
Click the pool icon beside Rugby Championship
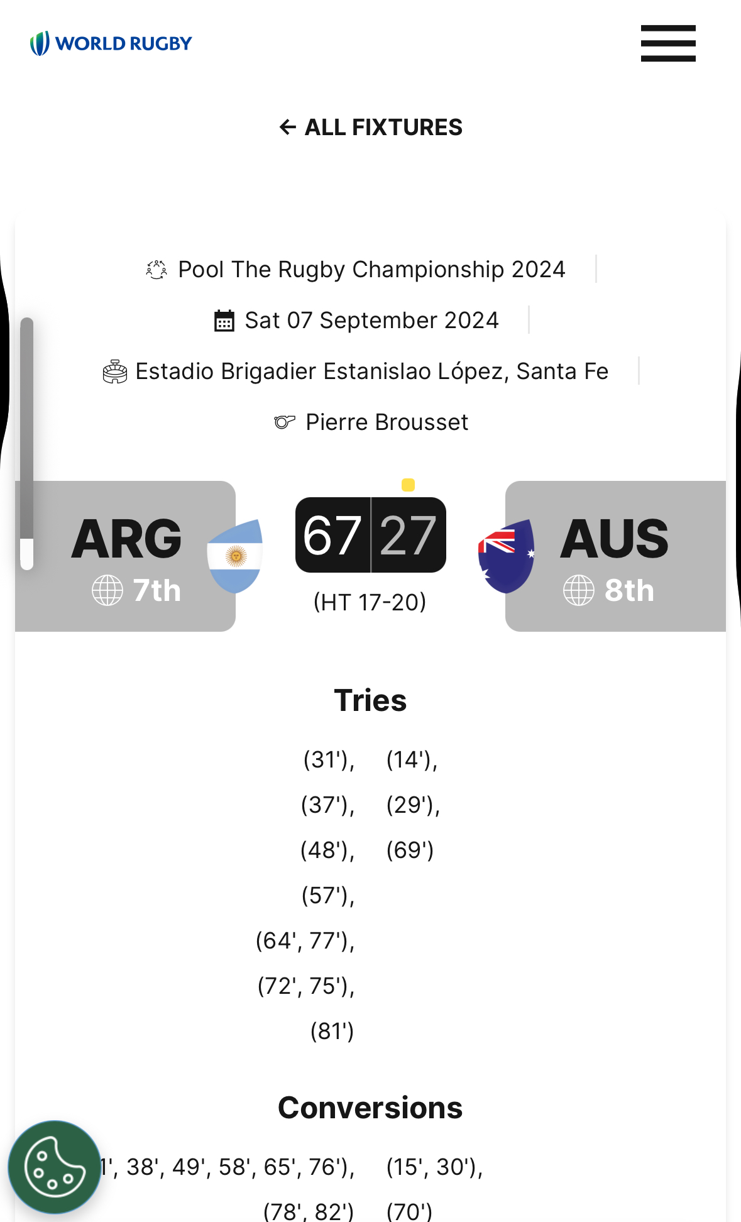(x=156, y=270)
